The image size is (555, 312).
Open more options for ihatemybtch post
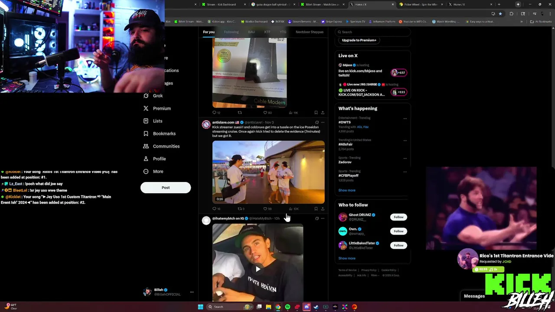pos(323,218)
